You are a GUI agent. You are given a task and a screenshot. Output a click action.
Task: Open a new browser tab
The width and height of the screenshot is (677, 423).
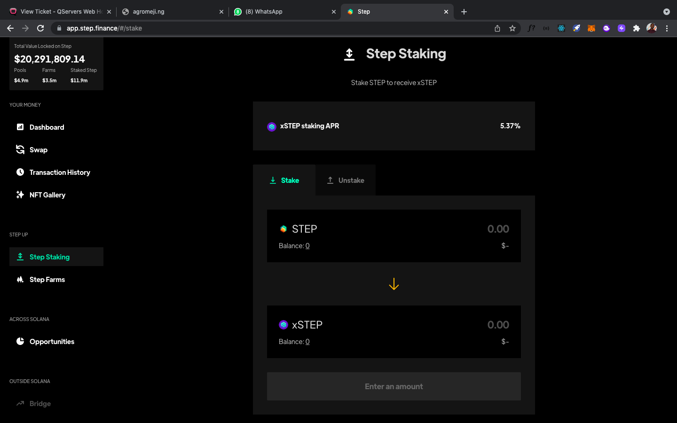pos(464,12)
